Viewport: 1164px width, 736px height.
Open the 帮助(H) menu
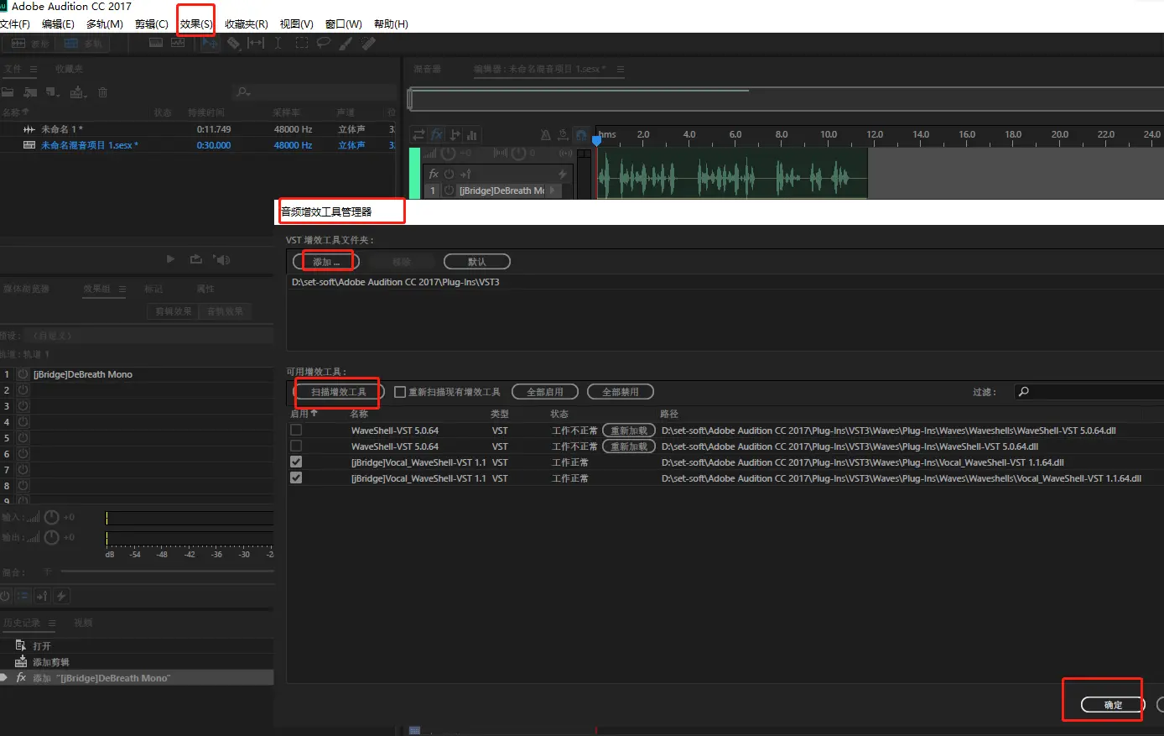[391, 24]
